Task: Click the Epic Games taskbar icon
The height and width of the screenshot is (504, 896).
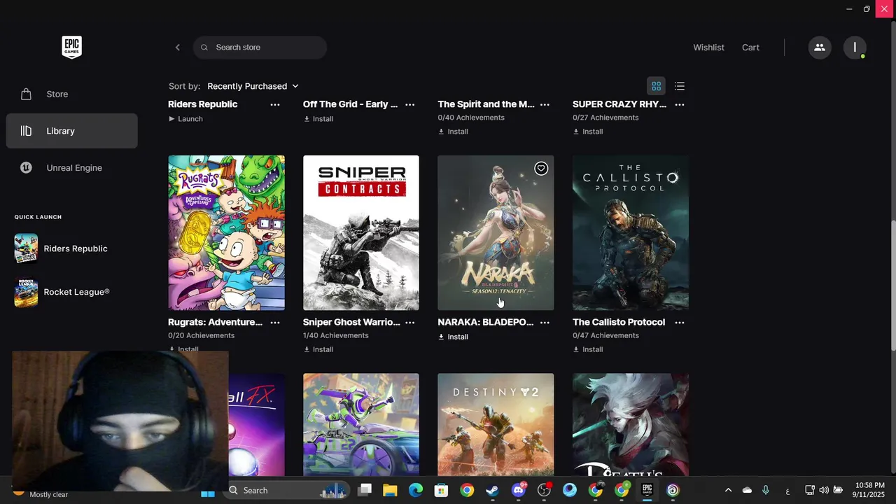Action: (x=647, y=490)
